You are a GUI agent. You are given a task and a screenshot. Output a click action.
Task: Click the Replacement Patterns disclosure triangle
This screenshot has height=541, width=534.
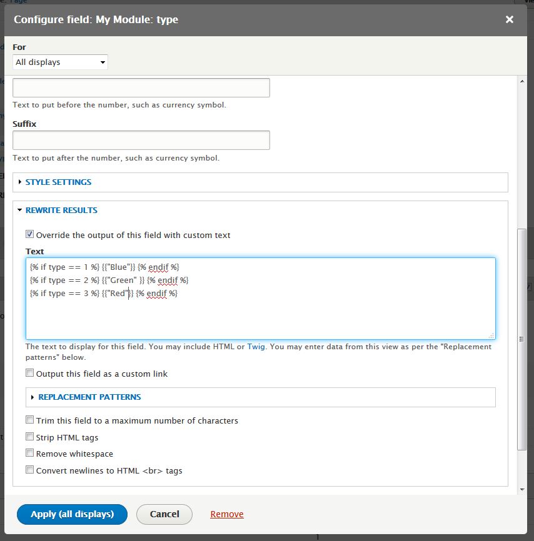point(33,397)
